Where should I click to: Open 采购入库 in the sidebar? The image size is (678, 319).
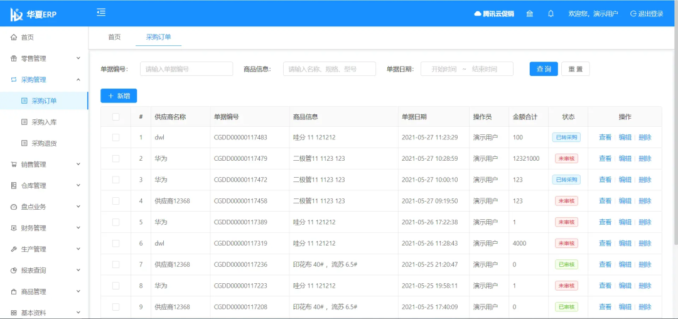coord(44,122)
